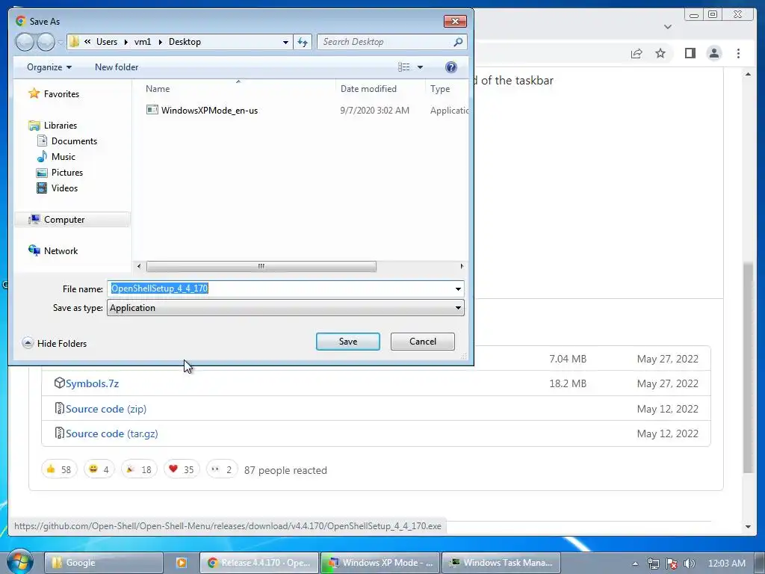Select Libraries in the navigation pane
765x574 pixels.
[x=53, y=126]
